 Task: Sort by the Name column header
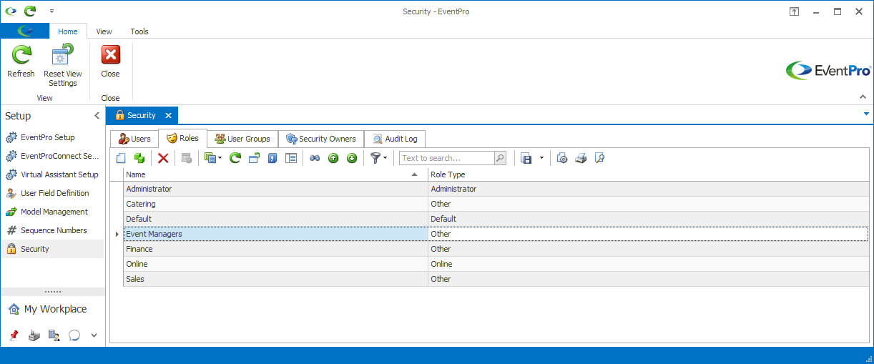(275, 174)
